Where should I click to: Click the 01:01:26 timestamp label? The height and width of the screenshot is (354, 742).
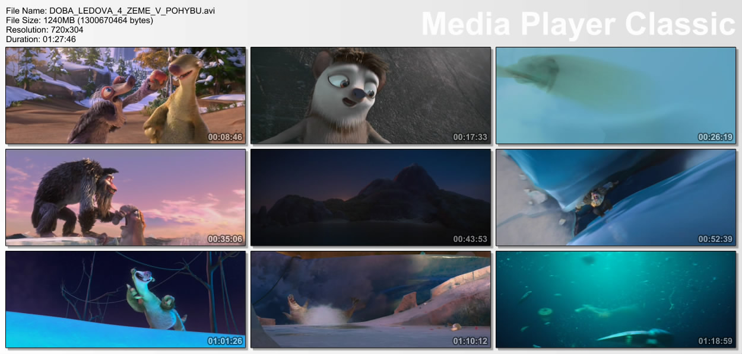tap(225, 341)
